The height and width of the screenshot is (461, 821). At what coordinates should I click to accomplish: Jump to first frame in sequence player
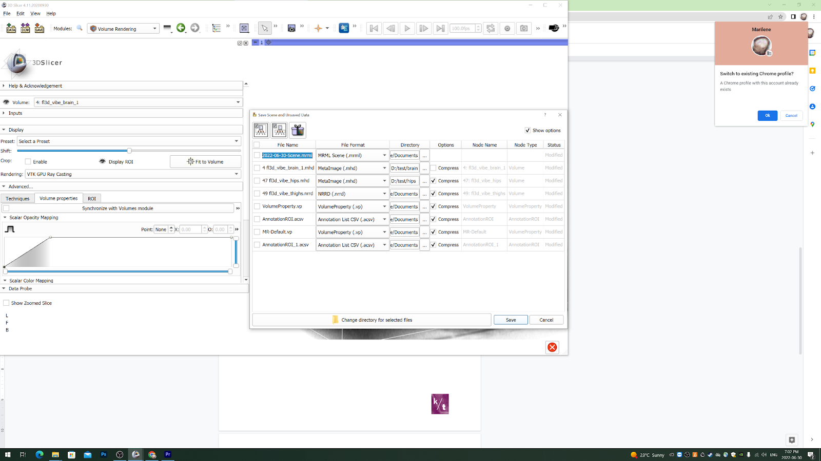(374, 28)
